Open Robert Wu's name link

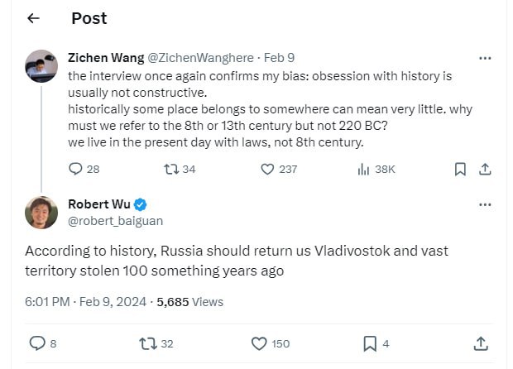99,204
